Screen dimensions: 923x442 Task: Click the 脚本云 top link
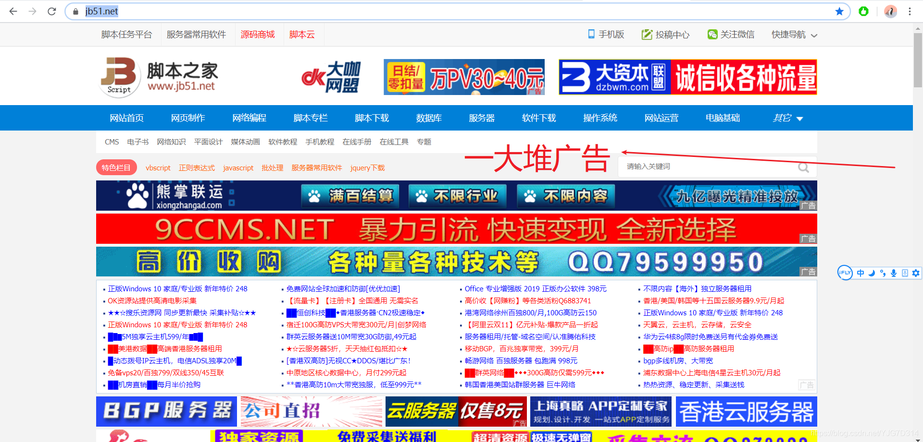pos(302,35)
